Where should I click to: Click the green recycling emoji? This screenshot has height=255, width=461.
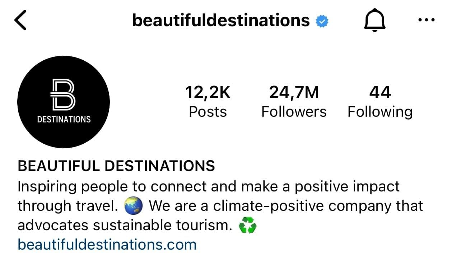(x=247, y=226)
